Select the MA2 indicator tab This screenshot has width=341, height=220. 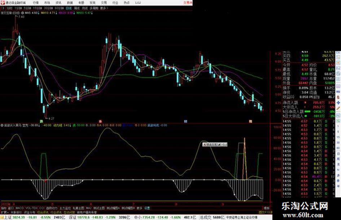pyautogui.click(x=88, y=208)
